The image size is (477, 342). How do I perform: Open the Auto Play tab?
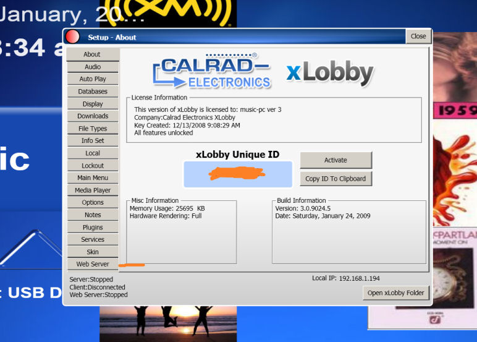click(92, 79)
